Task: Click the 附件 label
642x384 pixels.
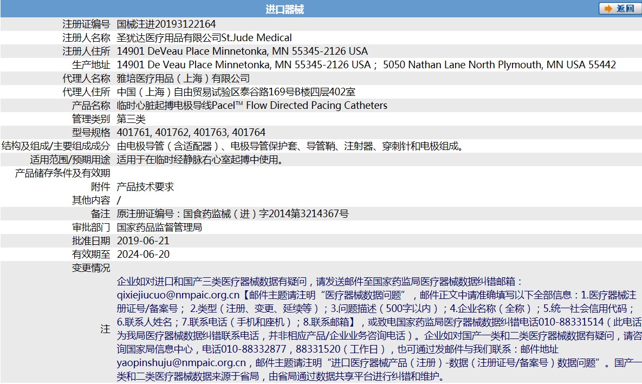Action: coord(101,186)
